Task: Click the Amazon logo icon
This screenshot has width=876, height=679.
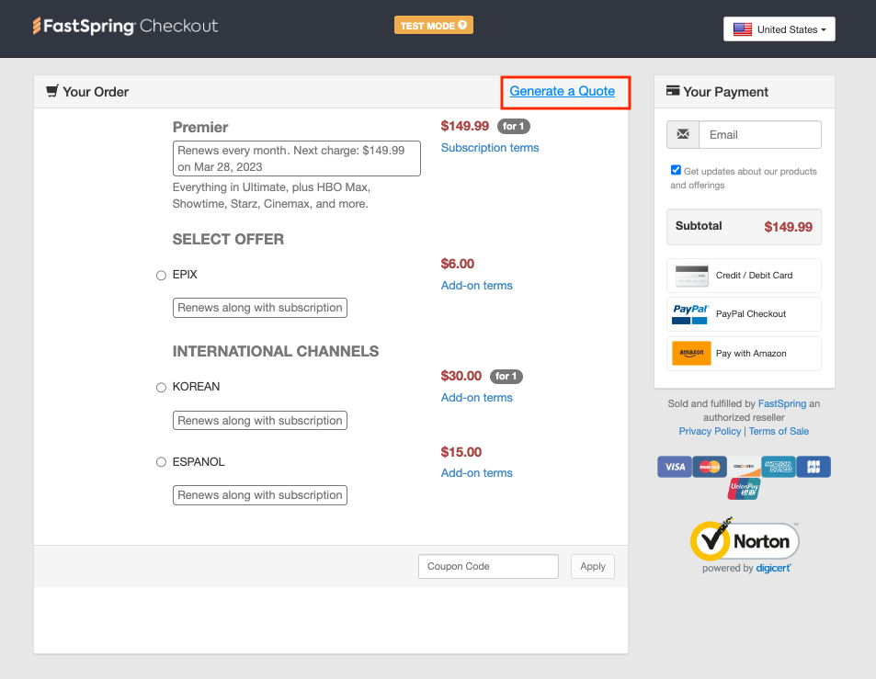Action: pyautogui.click(x=691, y=353)
